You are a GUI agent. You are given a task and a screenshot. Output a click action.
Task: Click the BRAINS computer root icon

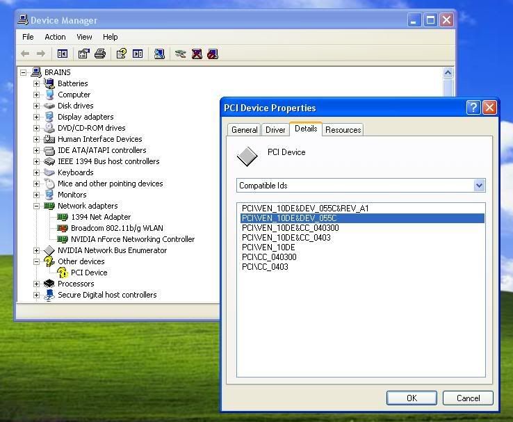[36, 72]
